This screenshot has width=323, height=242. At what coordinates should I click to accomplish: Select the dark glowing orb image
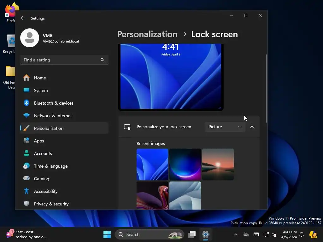tap(185, 164)
